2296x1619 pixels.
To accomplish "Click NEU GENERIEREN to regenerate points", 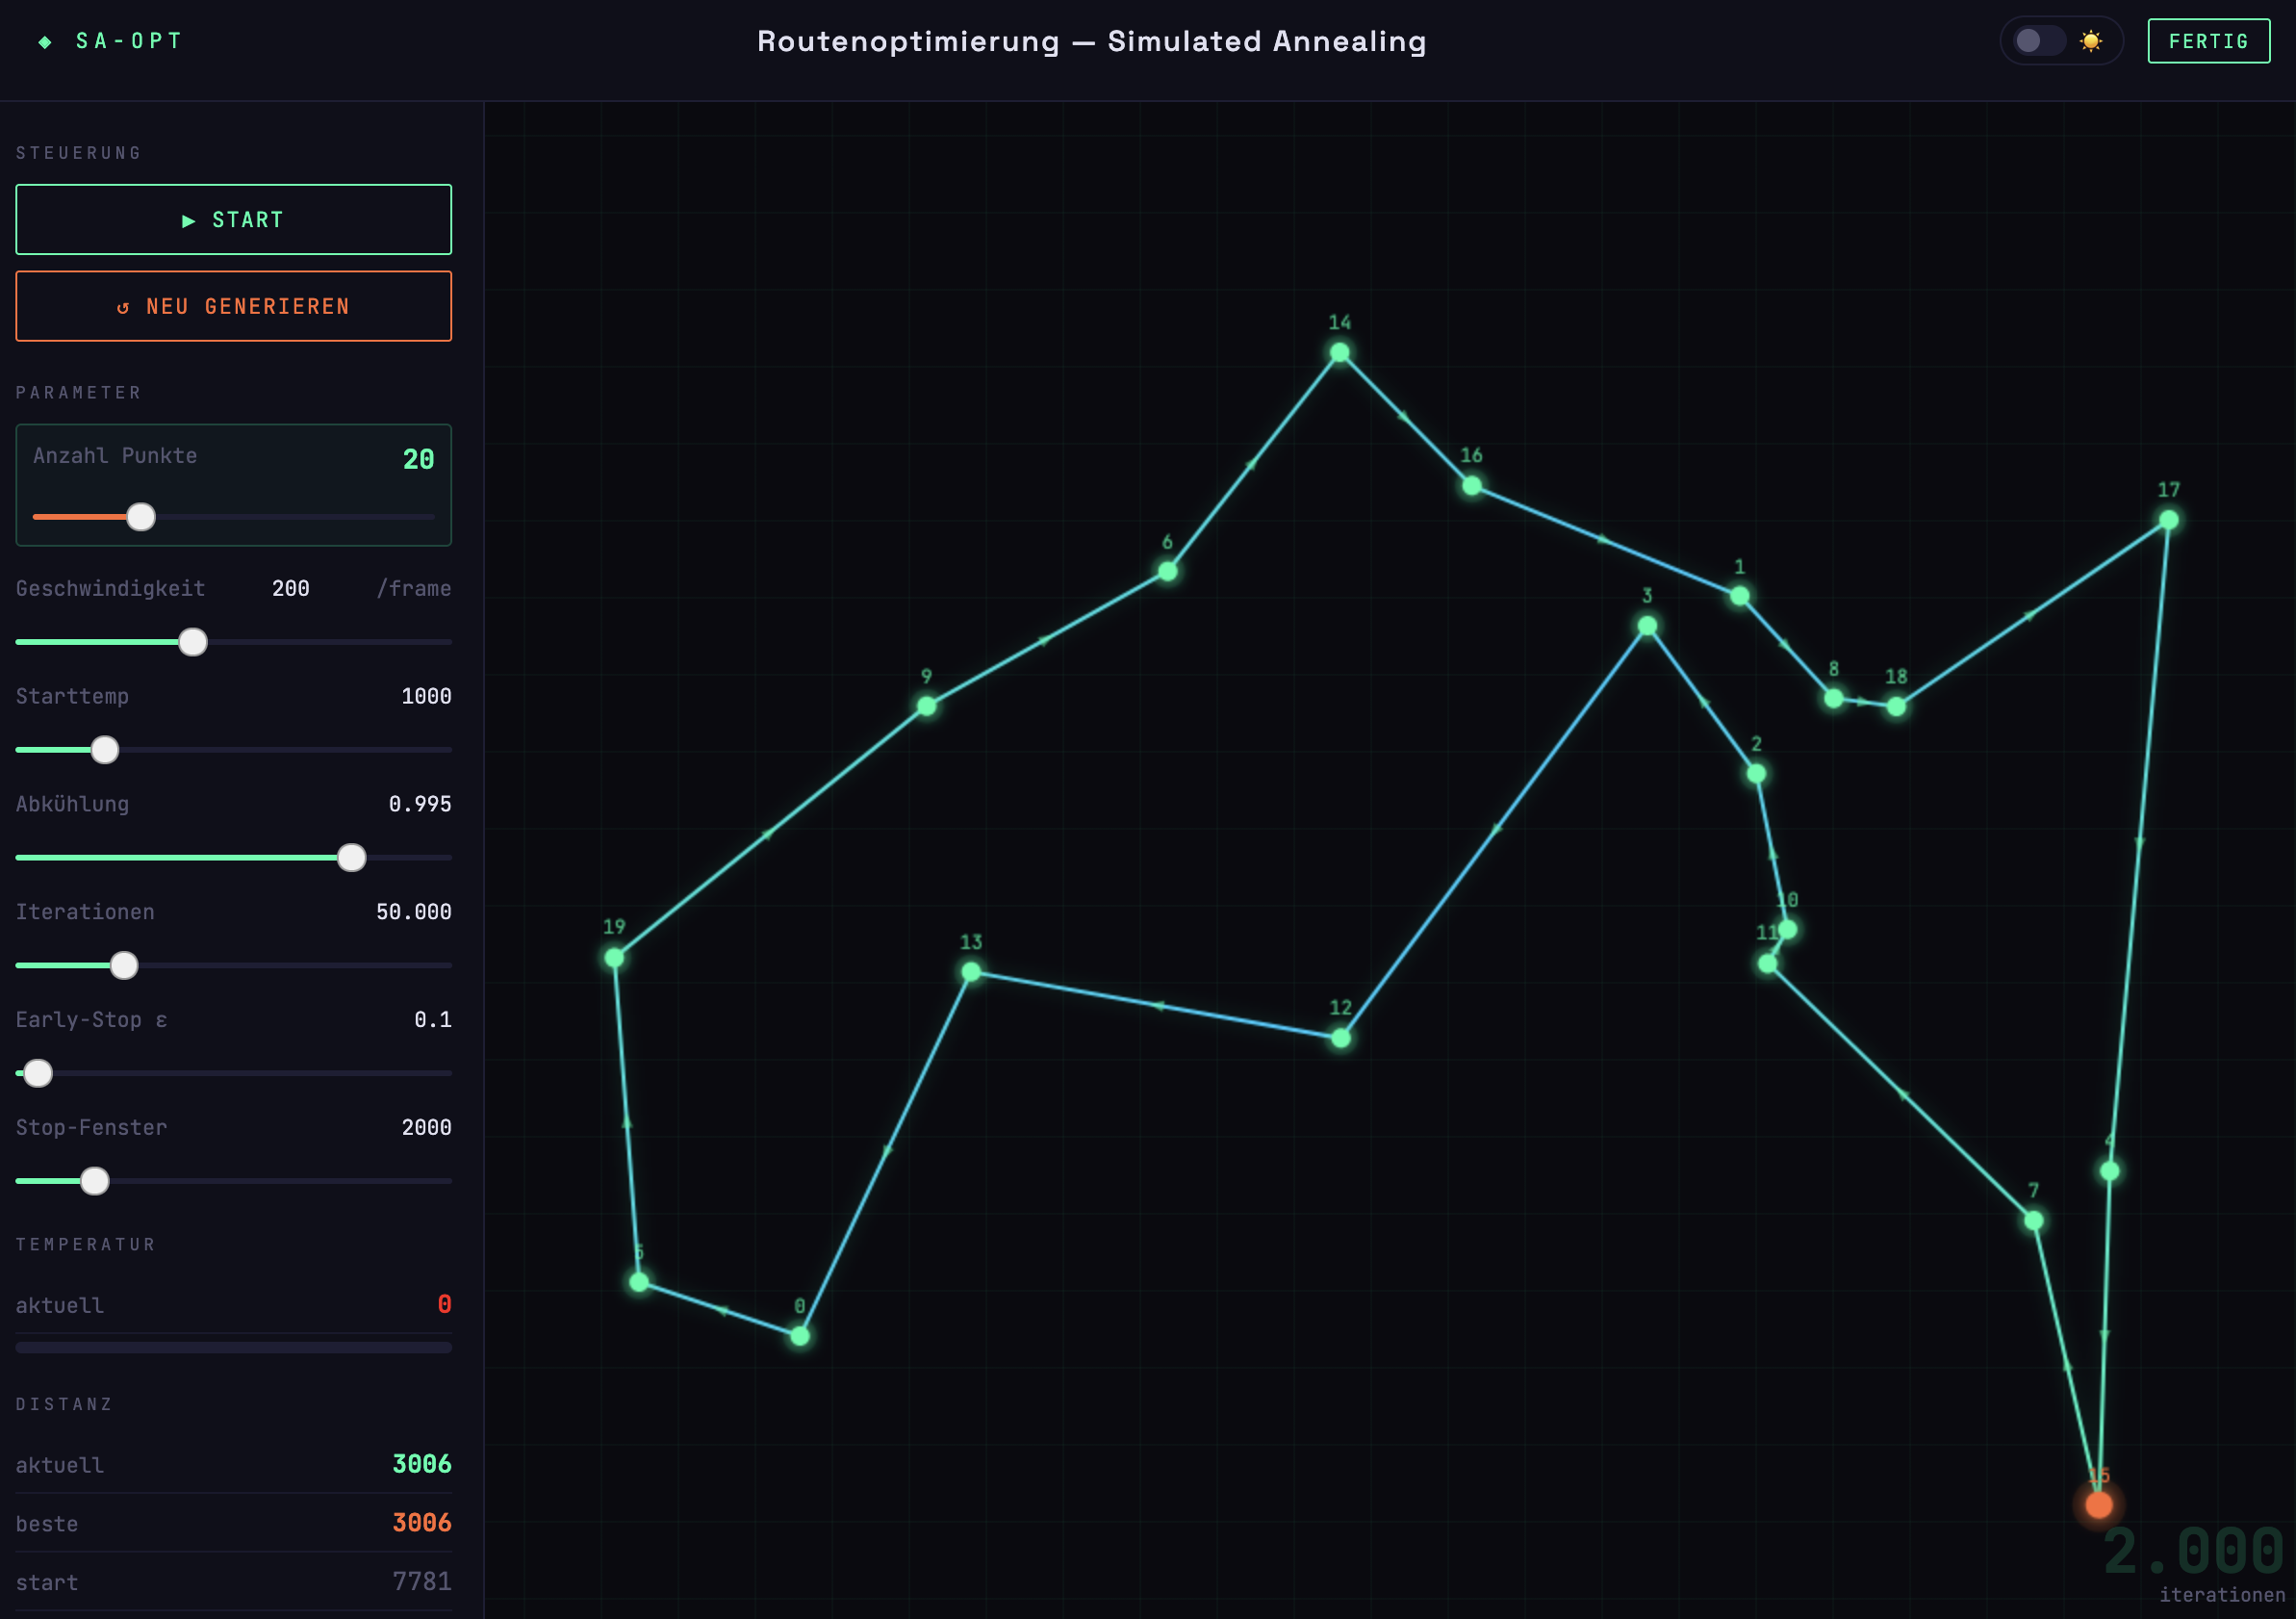I will [233, 306].
